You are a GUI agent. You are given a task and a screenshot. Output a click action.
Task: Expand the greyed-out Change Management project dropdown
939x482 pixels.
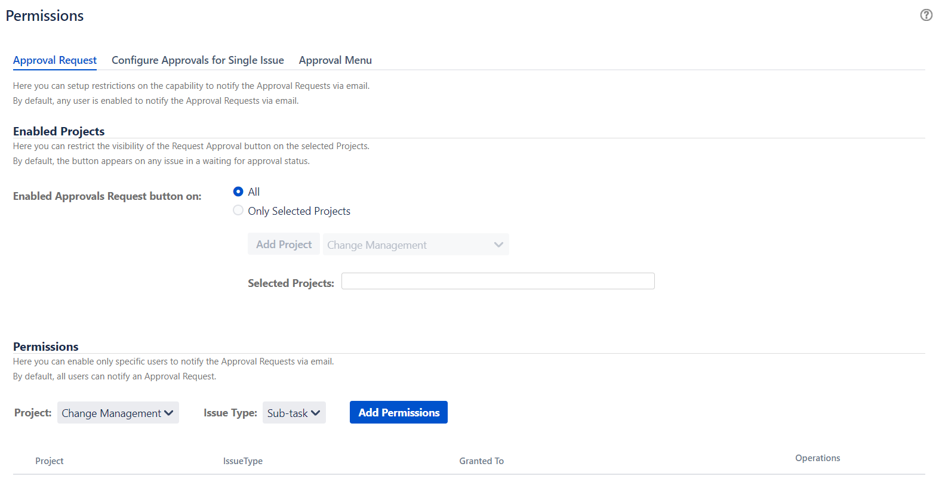(x=415, y=245)
